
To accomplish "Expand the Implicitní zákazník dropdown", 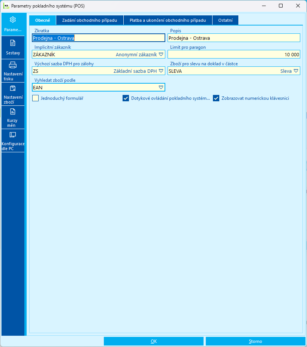I will click(x=161, y=54).
